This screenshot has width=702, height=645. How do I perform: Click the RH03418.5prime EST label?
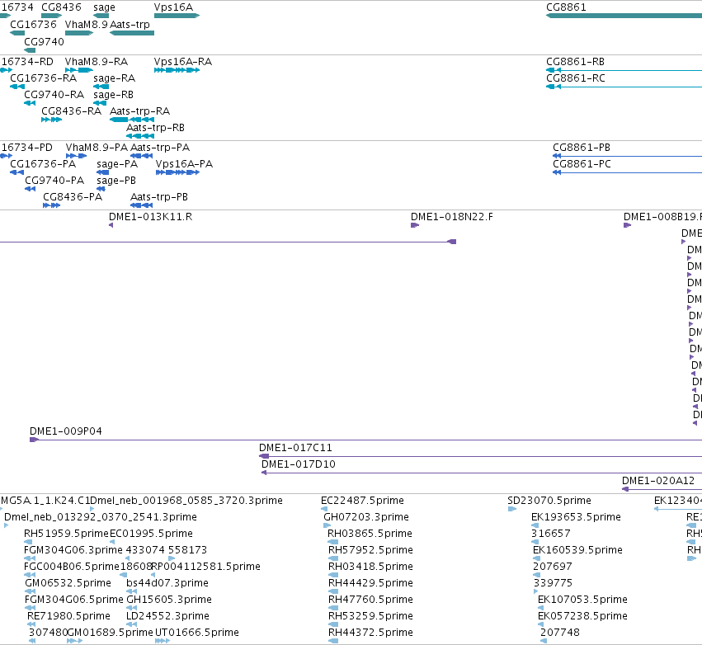370,567
